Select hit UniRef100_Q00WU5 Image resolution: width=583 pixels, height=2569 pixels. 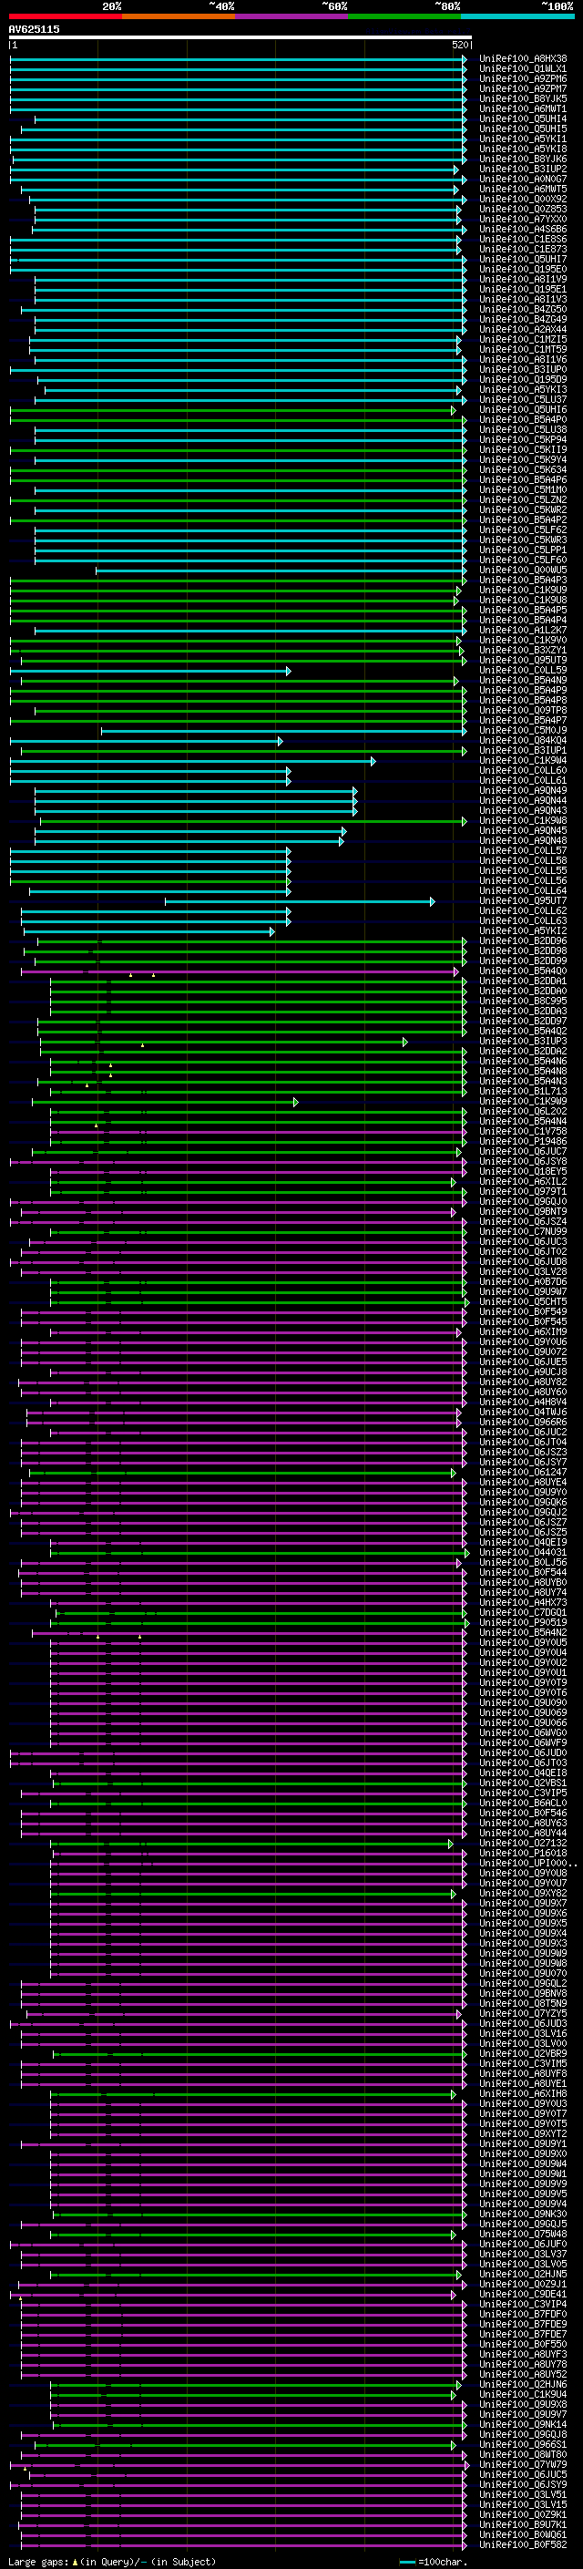pos(523,570)
